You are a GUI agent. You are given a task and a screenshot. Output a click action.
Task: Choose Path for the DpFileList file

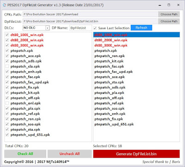[169, 21]
